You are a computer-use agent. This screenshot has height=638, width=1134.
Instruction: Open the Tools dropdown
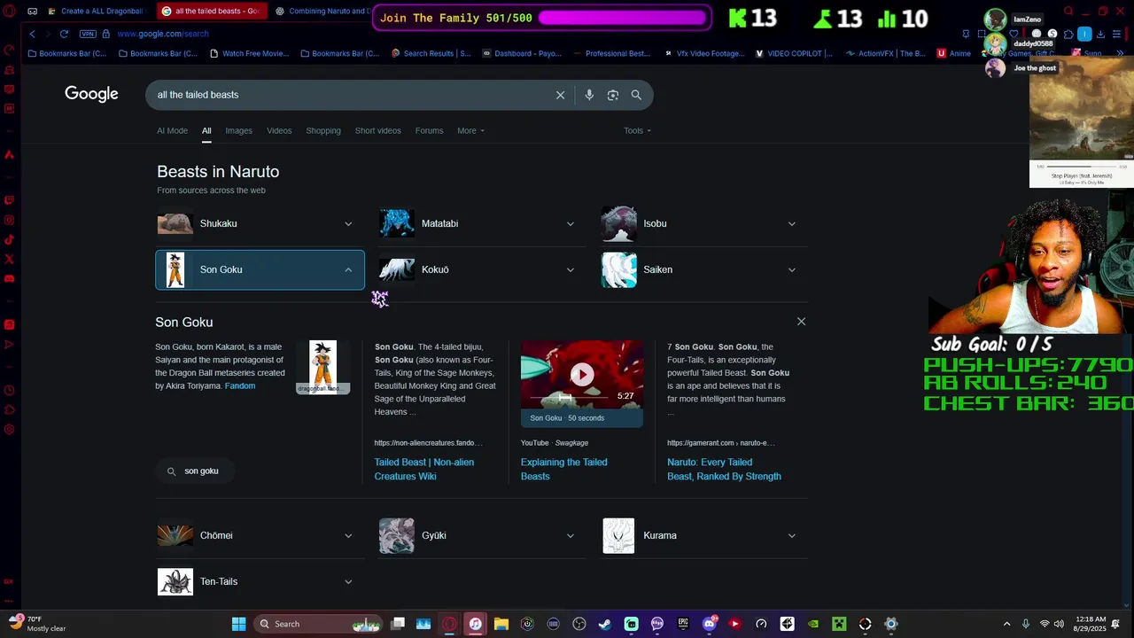point(637,130)
